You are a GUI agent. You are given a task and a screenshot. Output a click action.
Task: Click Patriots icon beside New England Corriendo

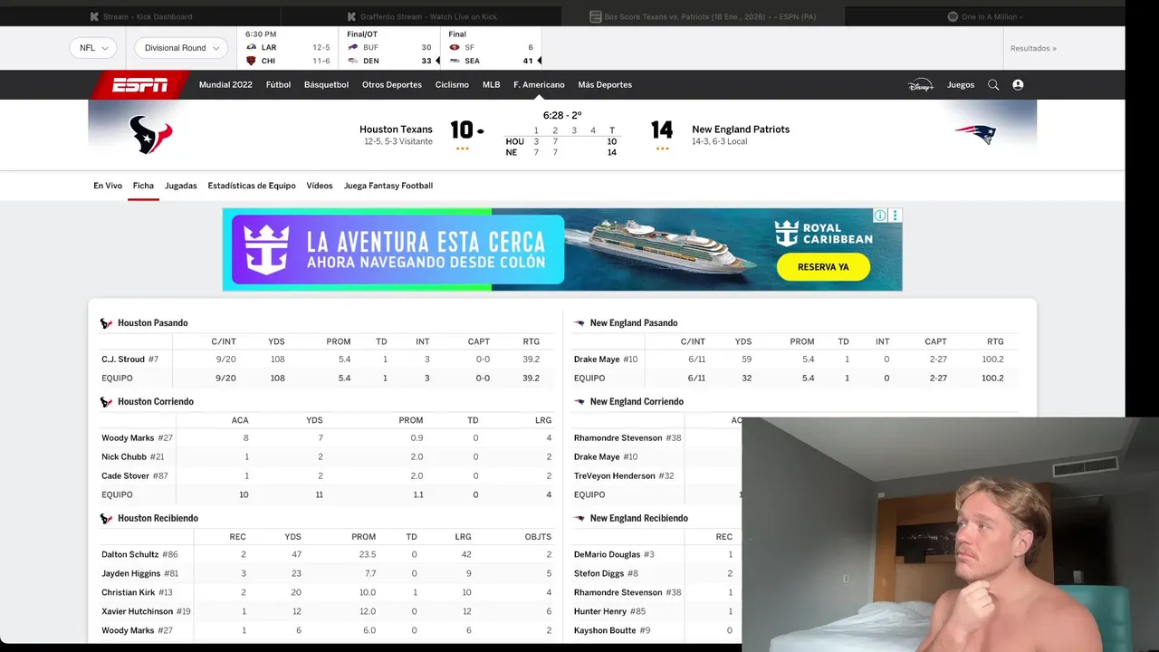[x=579, y=402]
